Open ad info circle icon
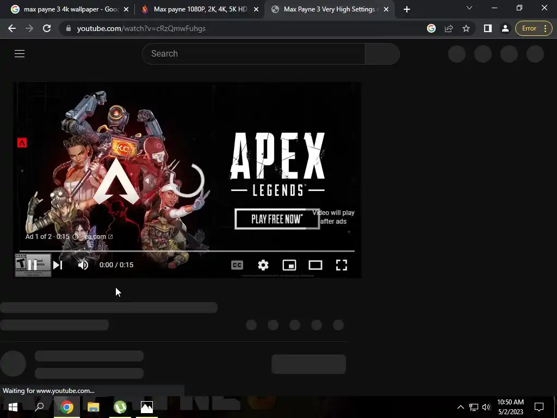The image size is (557, 418). [75, 237]
